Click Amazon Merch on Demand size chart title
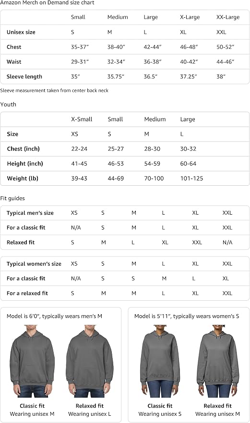 (47, 3)
